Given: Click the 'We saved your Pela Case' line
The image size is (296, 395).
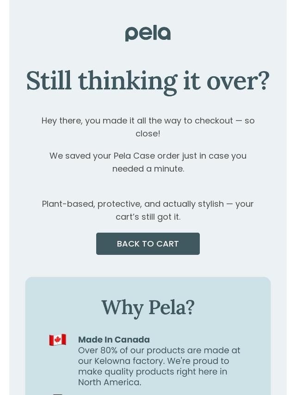Looking at the screenshot, I should (148, 156).
